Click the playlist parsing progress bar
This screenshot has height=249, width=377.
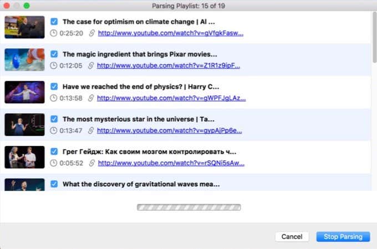click(188, 208)
